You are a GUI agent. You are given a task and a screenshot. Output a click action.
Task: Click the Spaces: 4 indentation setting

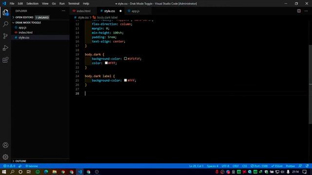click(213, 166)
